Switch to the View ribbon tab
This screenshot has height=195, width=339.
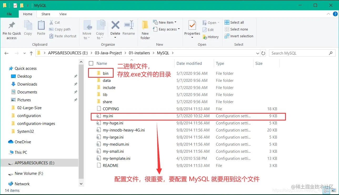pyautogui.click(x=63, y=14)
